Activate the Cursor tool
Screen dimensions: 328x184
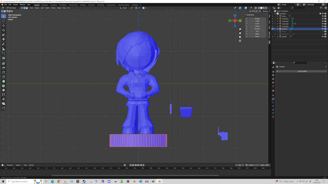click(x=4, y=20)
